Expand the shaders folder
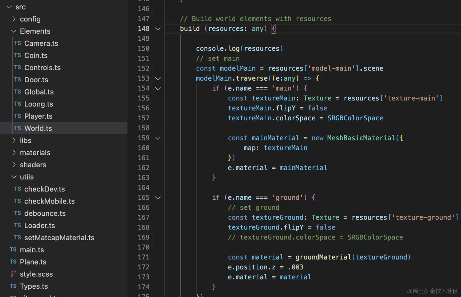The width and height of the screenshot is (461, 297). (14, 165)
